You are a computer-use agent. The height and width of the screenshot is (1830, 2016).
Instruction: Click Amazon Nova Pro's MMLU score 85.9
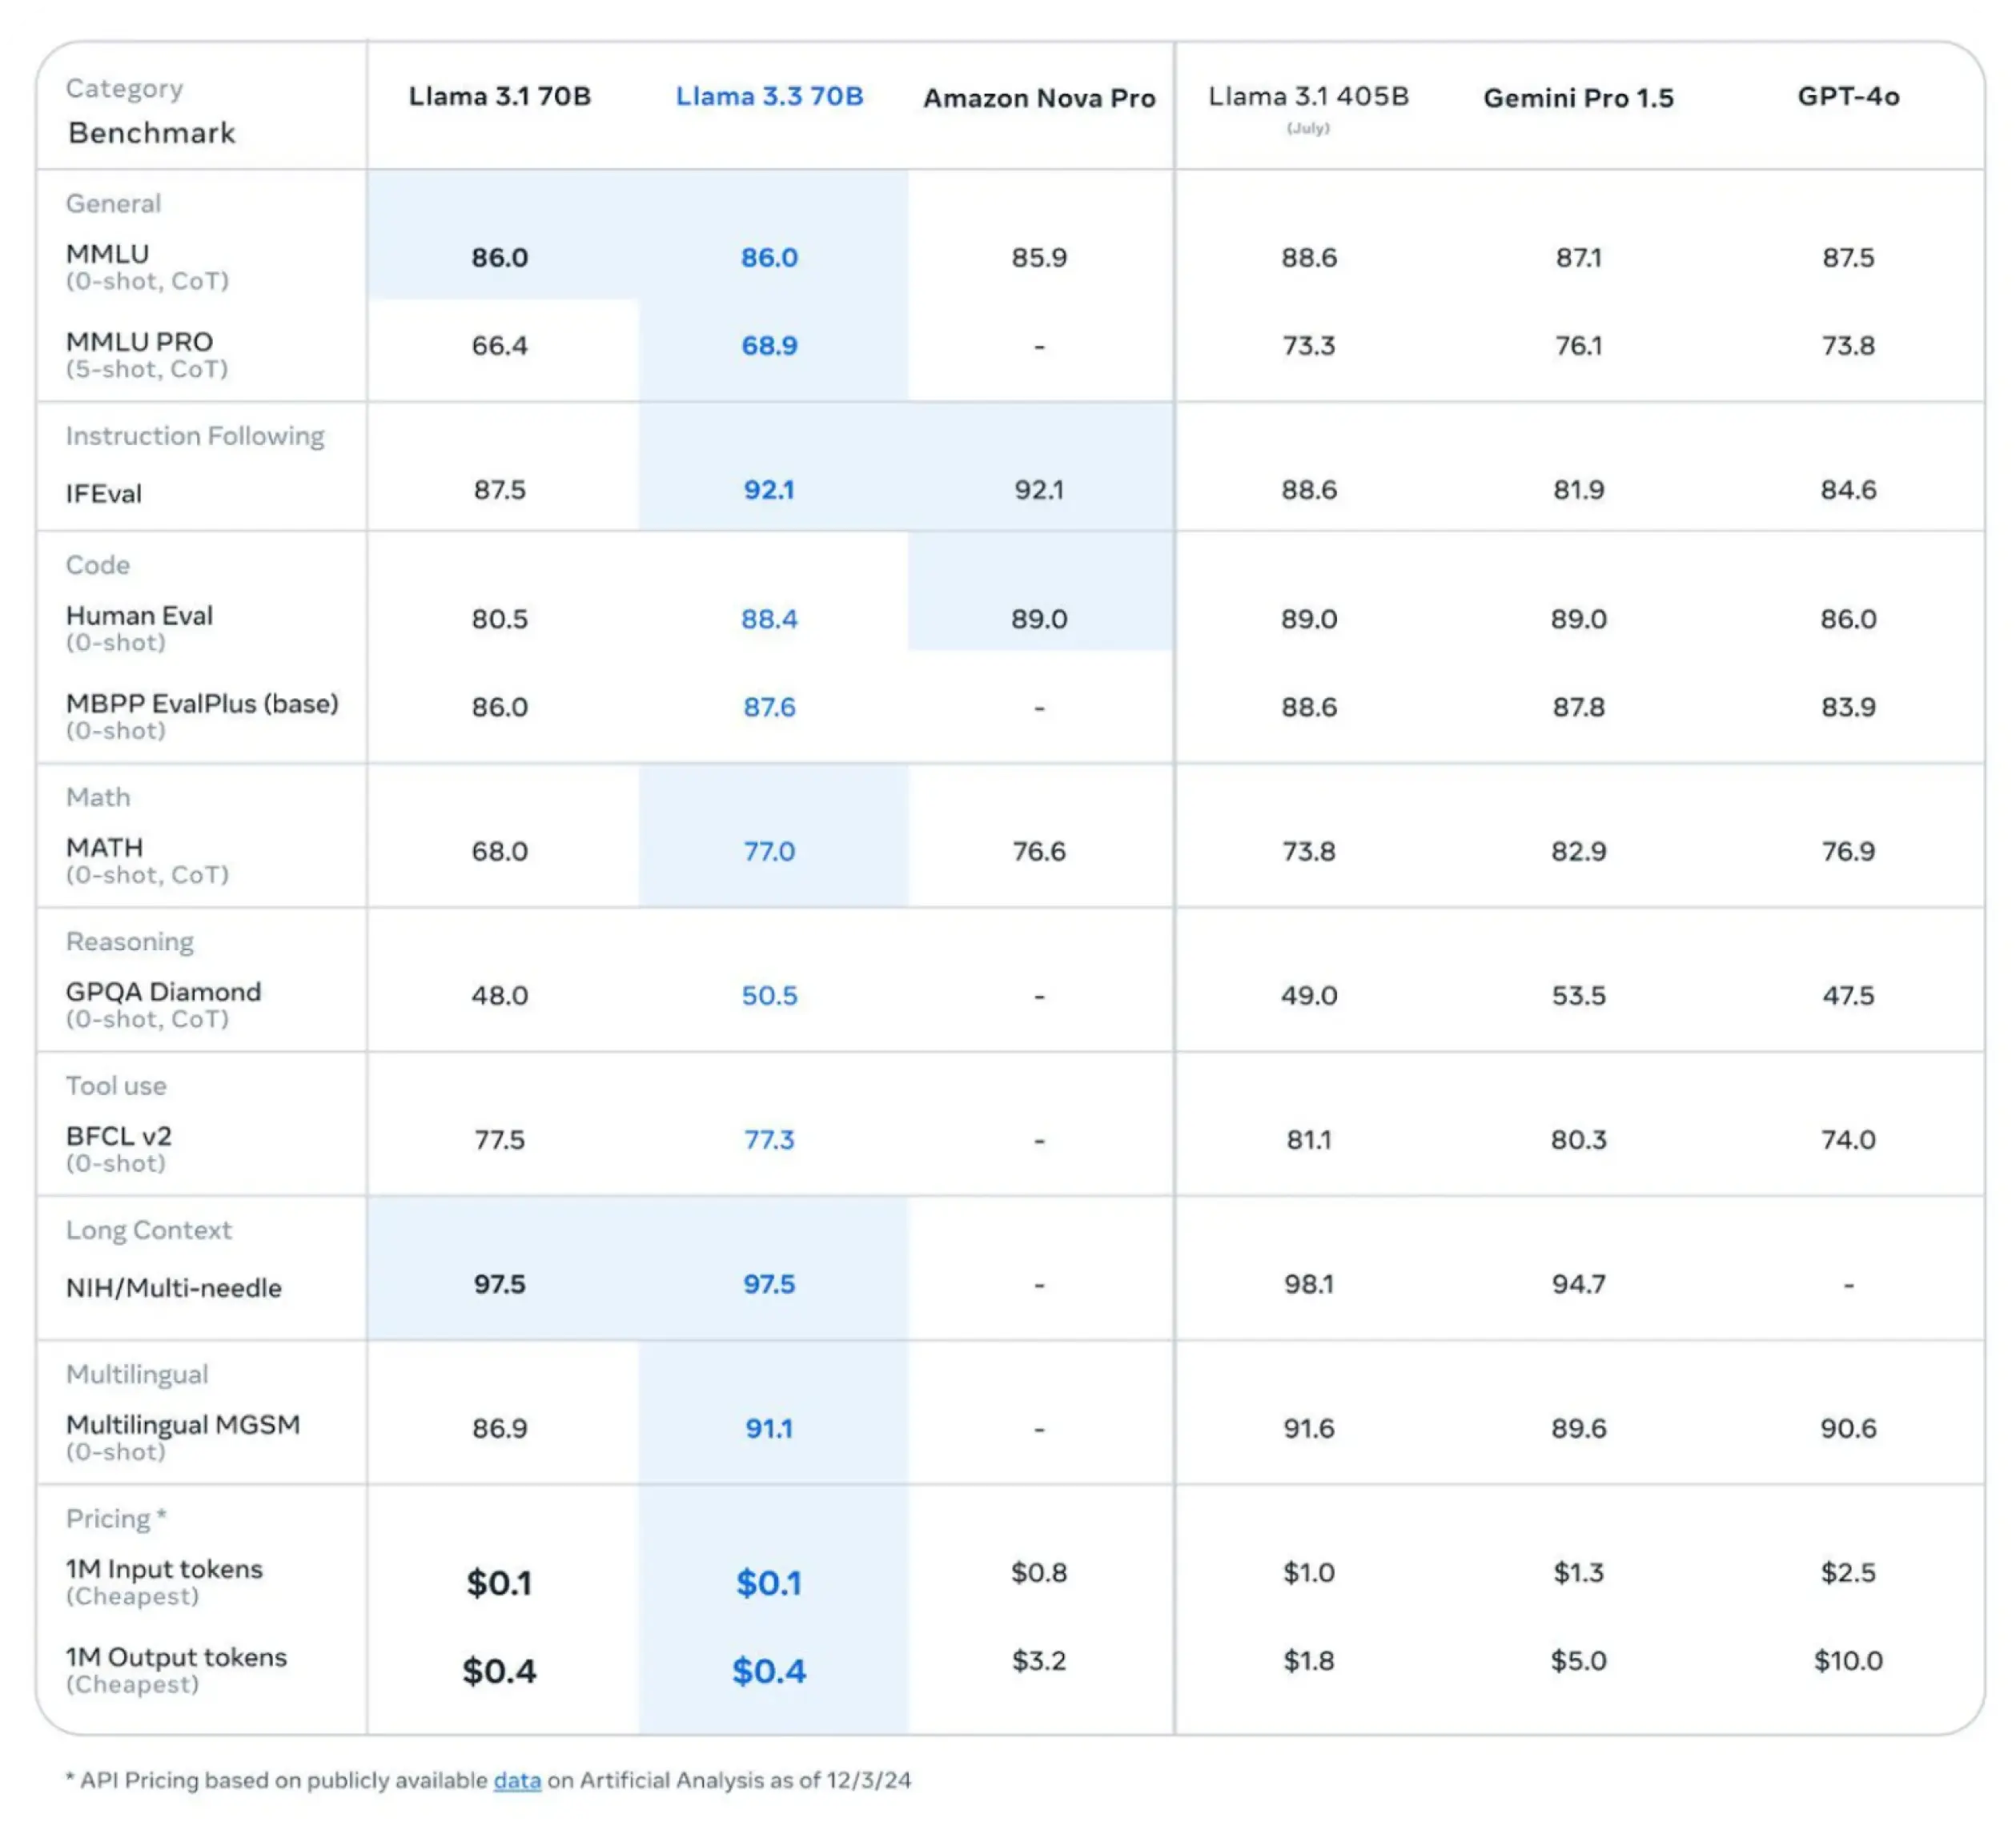pos(1039,258)
